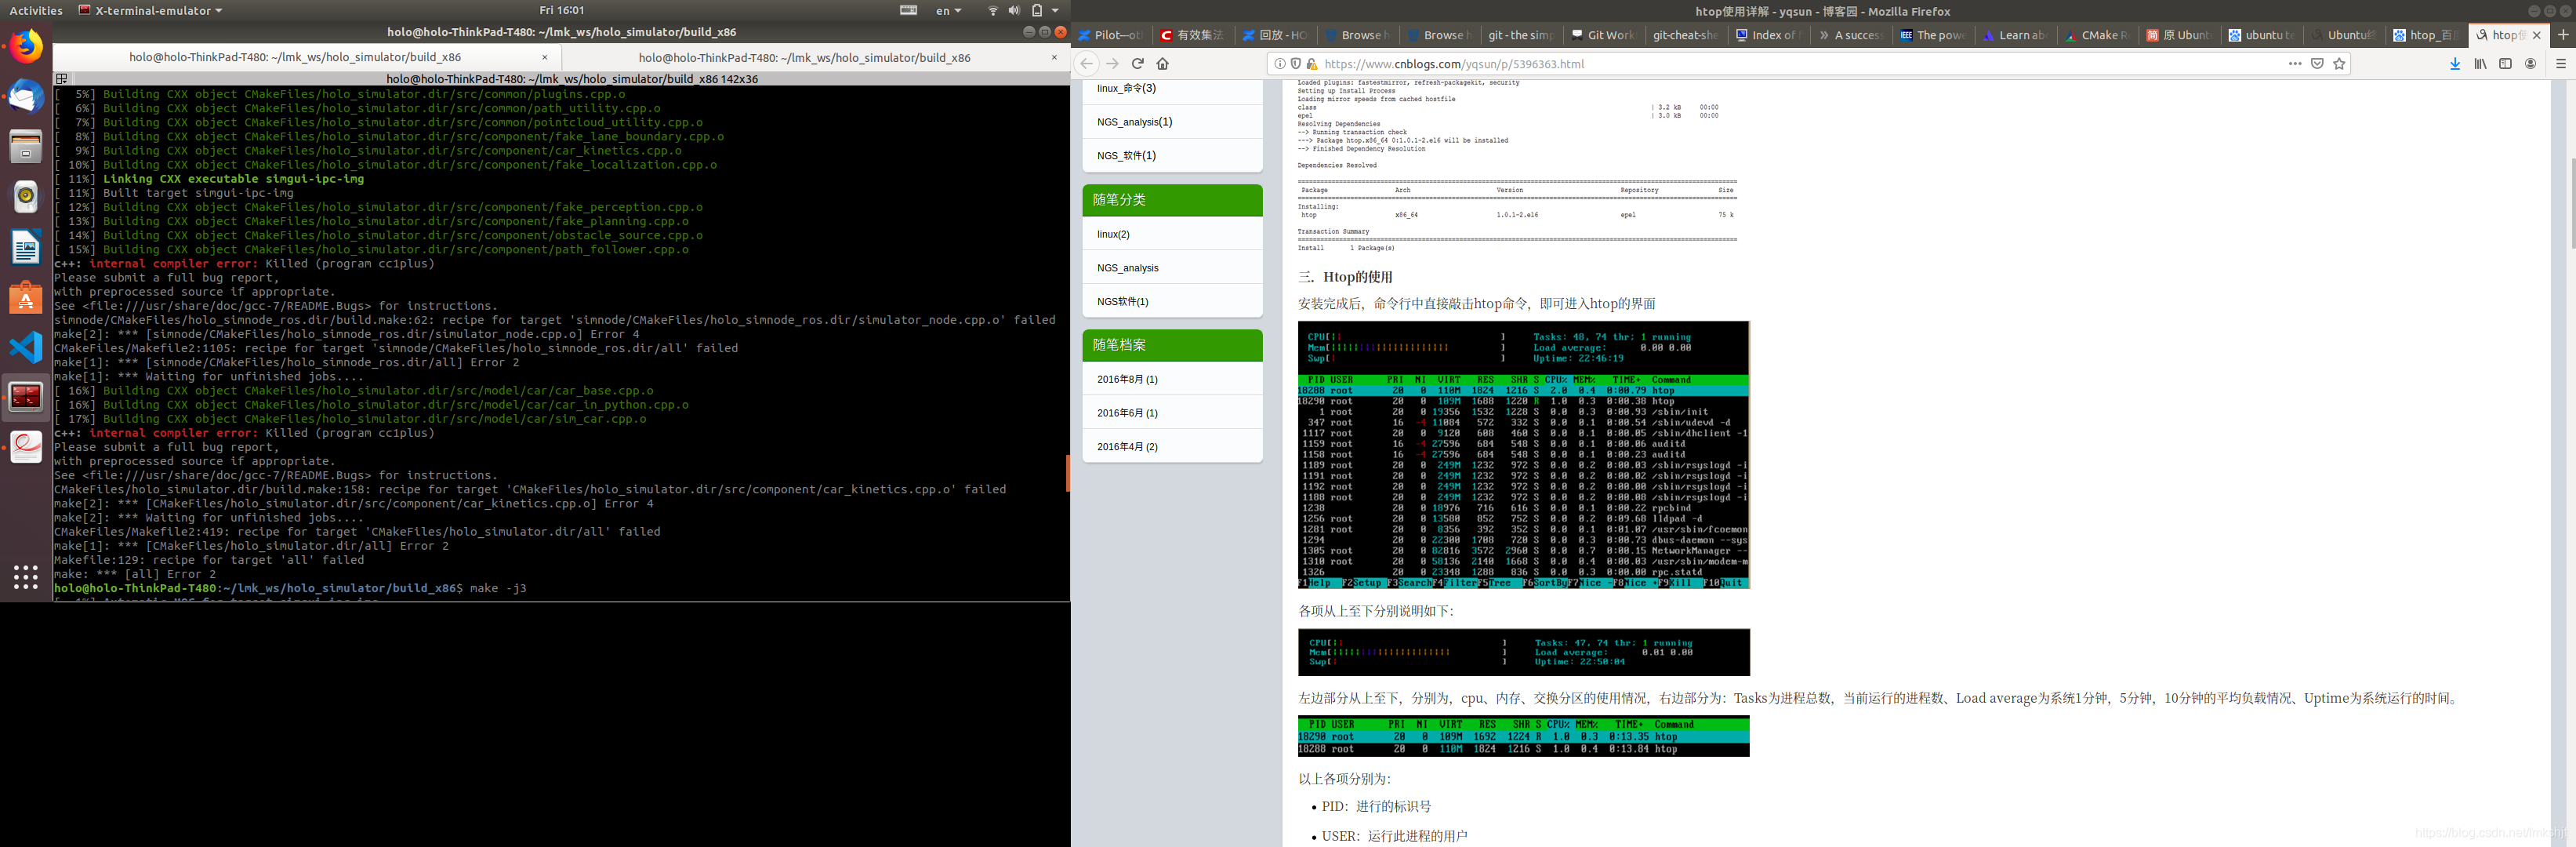Screen dimensions: 2576x847
Task: Reload the current Firefox page
Action: pos(1137,63)
